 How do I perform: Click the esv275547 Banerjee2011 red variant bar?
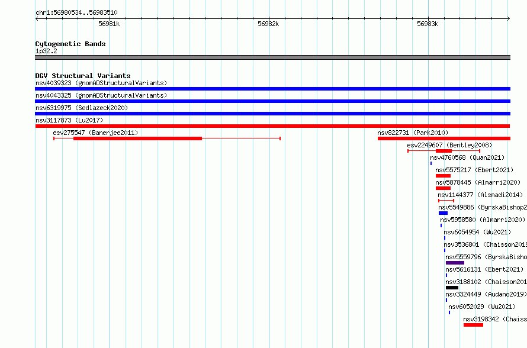[x=137, y=138]
